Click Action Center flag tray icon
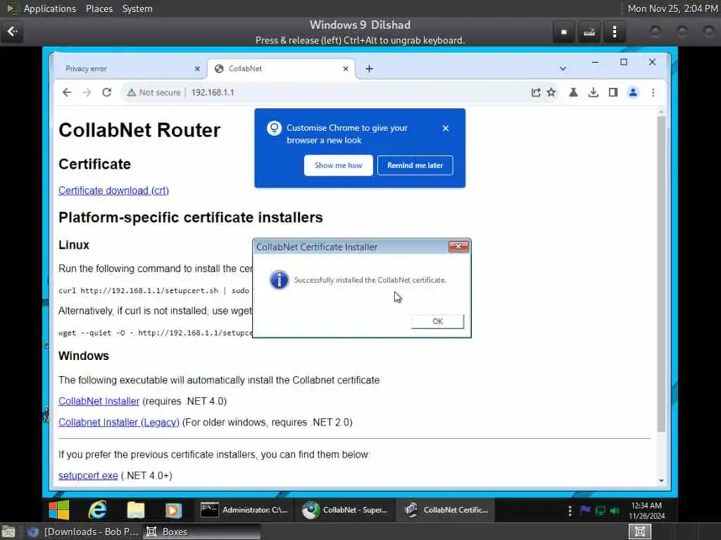 click(585, 510)
